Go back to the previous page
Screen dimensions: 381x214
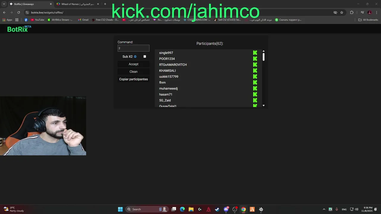tap(4, 12)
